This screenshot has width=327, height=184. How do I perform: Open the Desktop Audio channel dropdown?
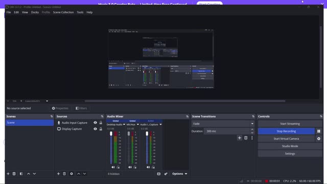[x=116, y=125]
